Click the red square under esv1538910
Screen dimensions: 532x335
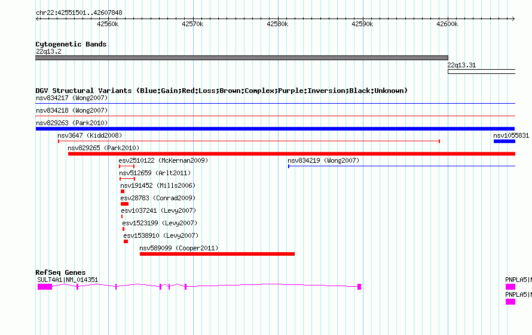pos(126,241)
